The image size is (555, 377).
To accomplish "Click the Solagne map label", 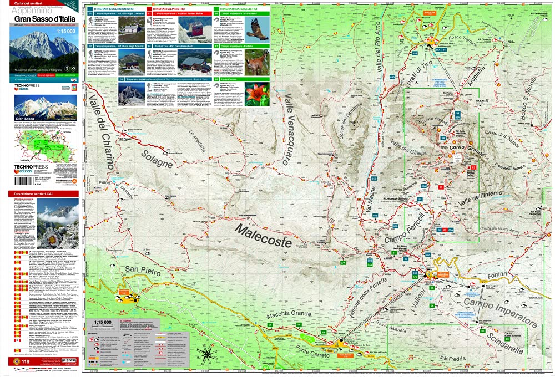I will click(157, 159).
